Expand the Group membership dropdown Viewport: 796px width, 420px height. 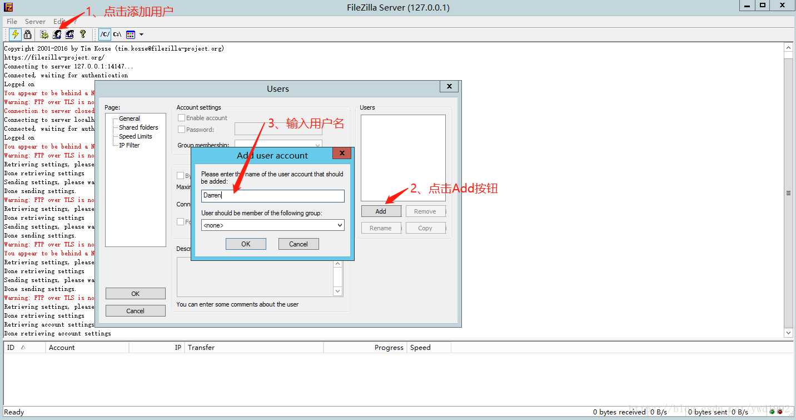(317, 145)
